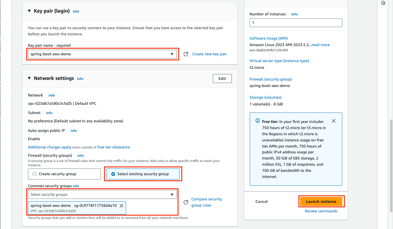Dismiss the Free tier info box

coord(334,121)
